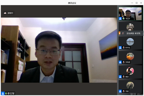Maximize the 腾讯会议 window

coord(137,3)
